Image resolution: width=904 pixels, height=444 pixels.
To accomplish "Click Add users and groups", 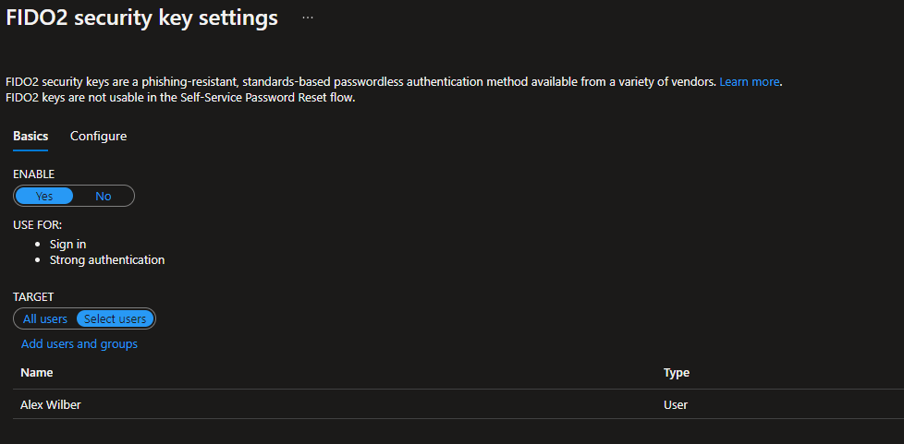I will (79, 343).
